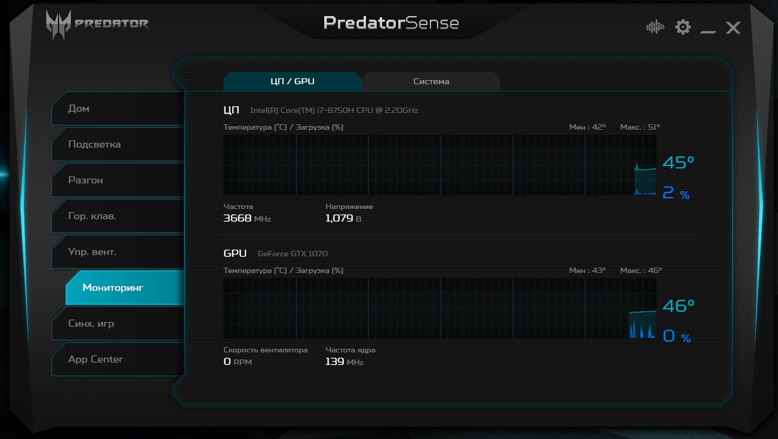This screenshot has height=439, width=778.
Task: Go to the Разгон section
Action: 118,180
